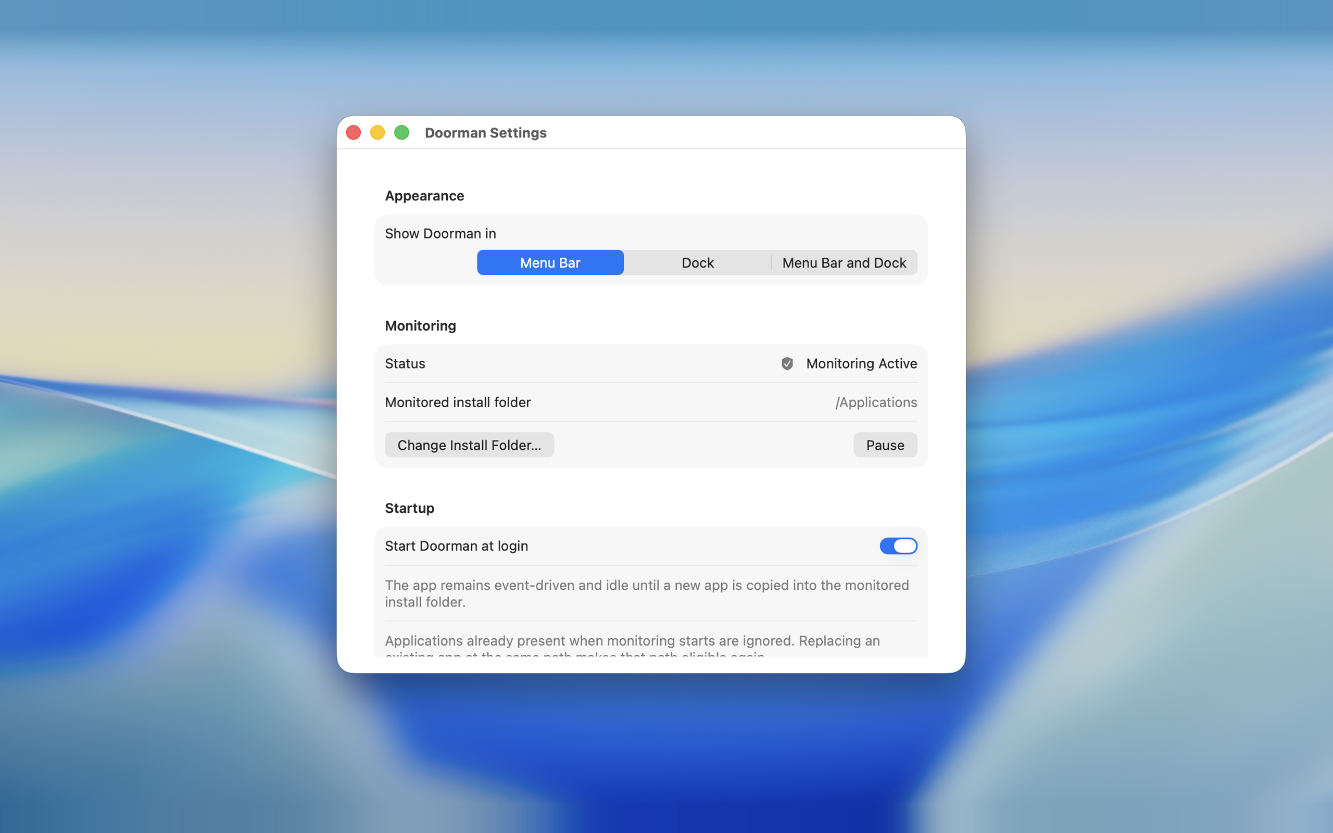Pause monitoring with the Pause button
This screenshot has width=1333, height=833.
click(x=885, y=445)
